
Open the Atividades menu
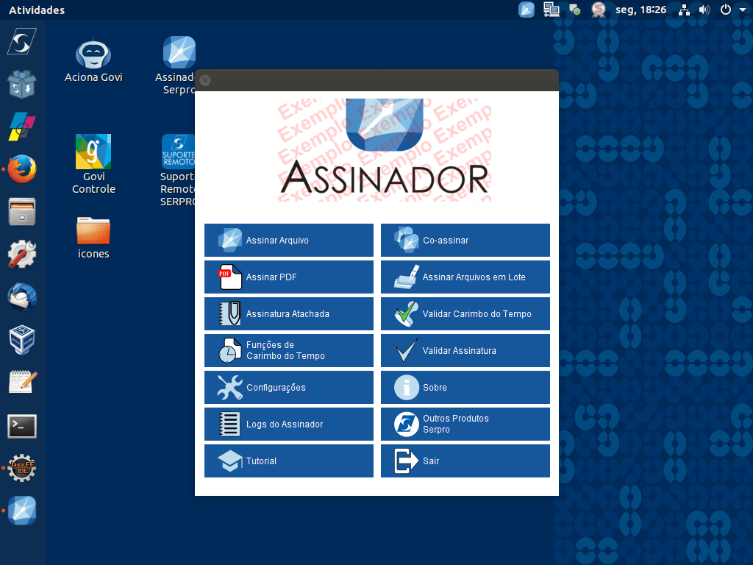coord(36,10)
